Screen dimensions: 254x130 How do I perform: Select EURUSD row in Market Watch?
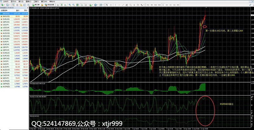(x=14, y=19)
